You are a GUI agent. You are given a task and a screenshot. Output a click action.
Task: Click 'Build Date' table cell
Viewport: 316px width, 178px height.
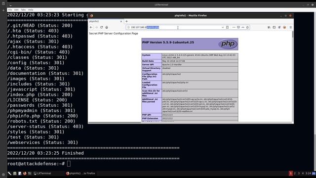pyautogui.click(x=152, y=61)
